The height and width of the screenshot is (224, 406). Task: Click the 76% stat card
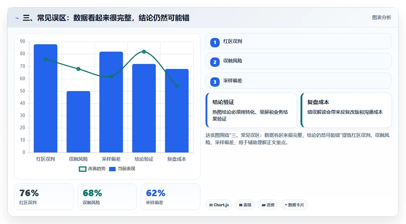(44, 197)
